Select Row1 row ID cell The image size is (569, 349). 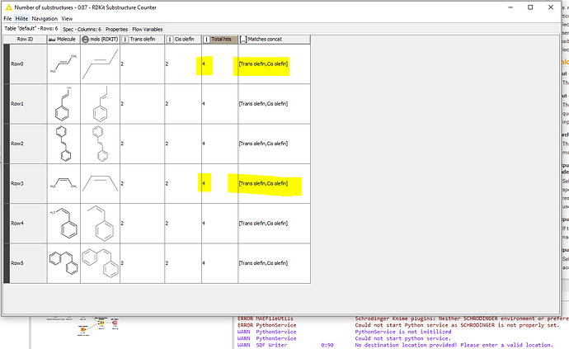tap(28, 104)
